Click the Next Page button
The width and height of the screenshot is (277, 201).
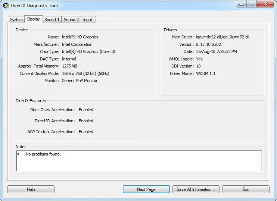(x=146, y=189)
